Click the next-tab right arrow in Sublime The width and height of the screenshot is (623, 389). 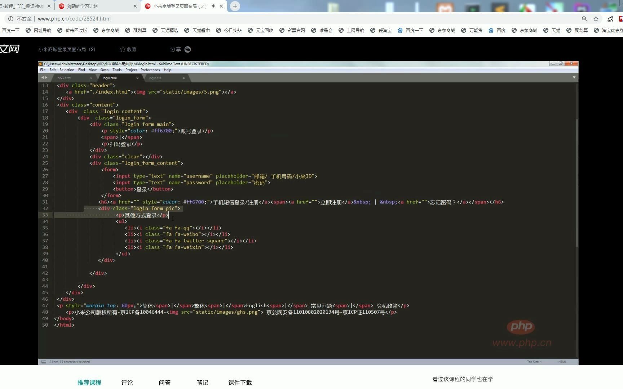point(46,77)
